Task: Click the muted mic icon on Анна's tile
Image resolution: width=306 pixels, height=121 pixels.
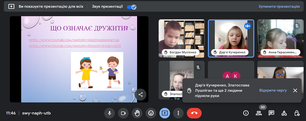Action: coord(297,26)
